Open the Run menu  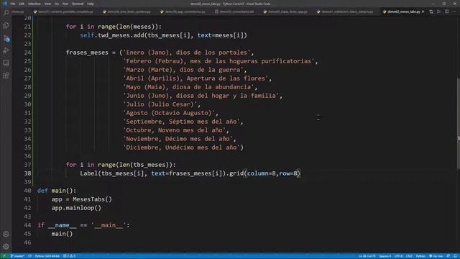65,4
